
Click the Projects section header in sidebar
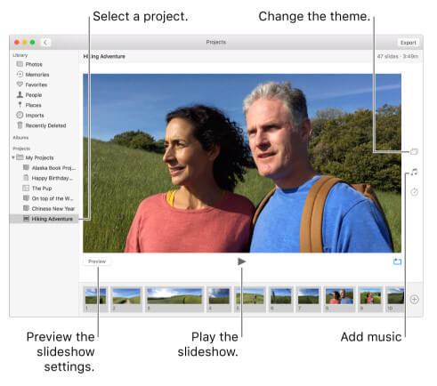coord(21,149)
